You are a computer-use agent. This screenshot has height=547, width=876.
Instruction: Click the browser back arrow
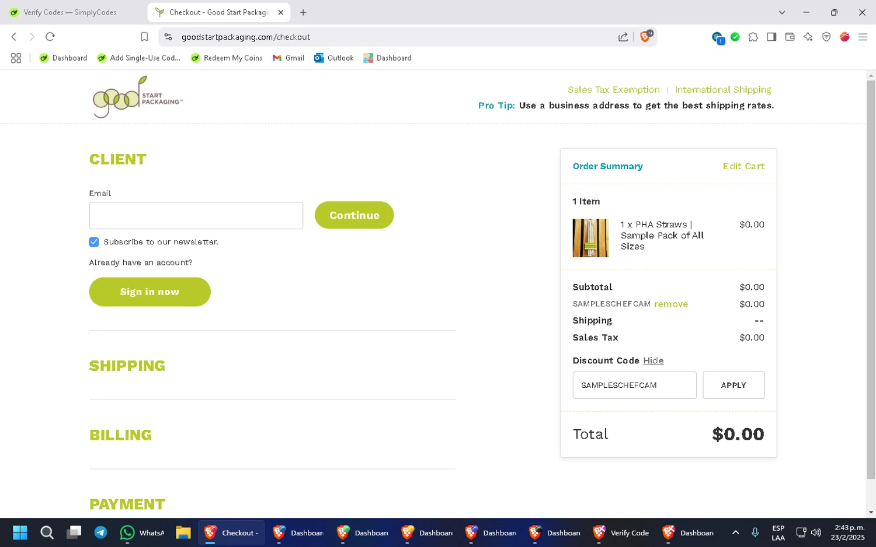tap(14, 37)
